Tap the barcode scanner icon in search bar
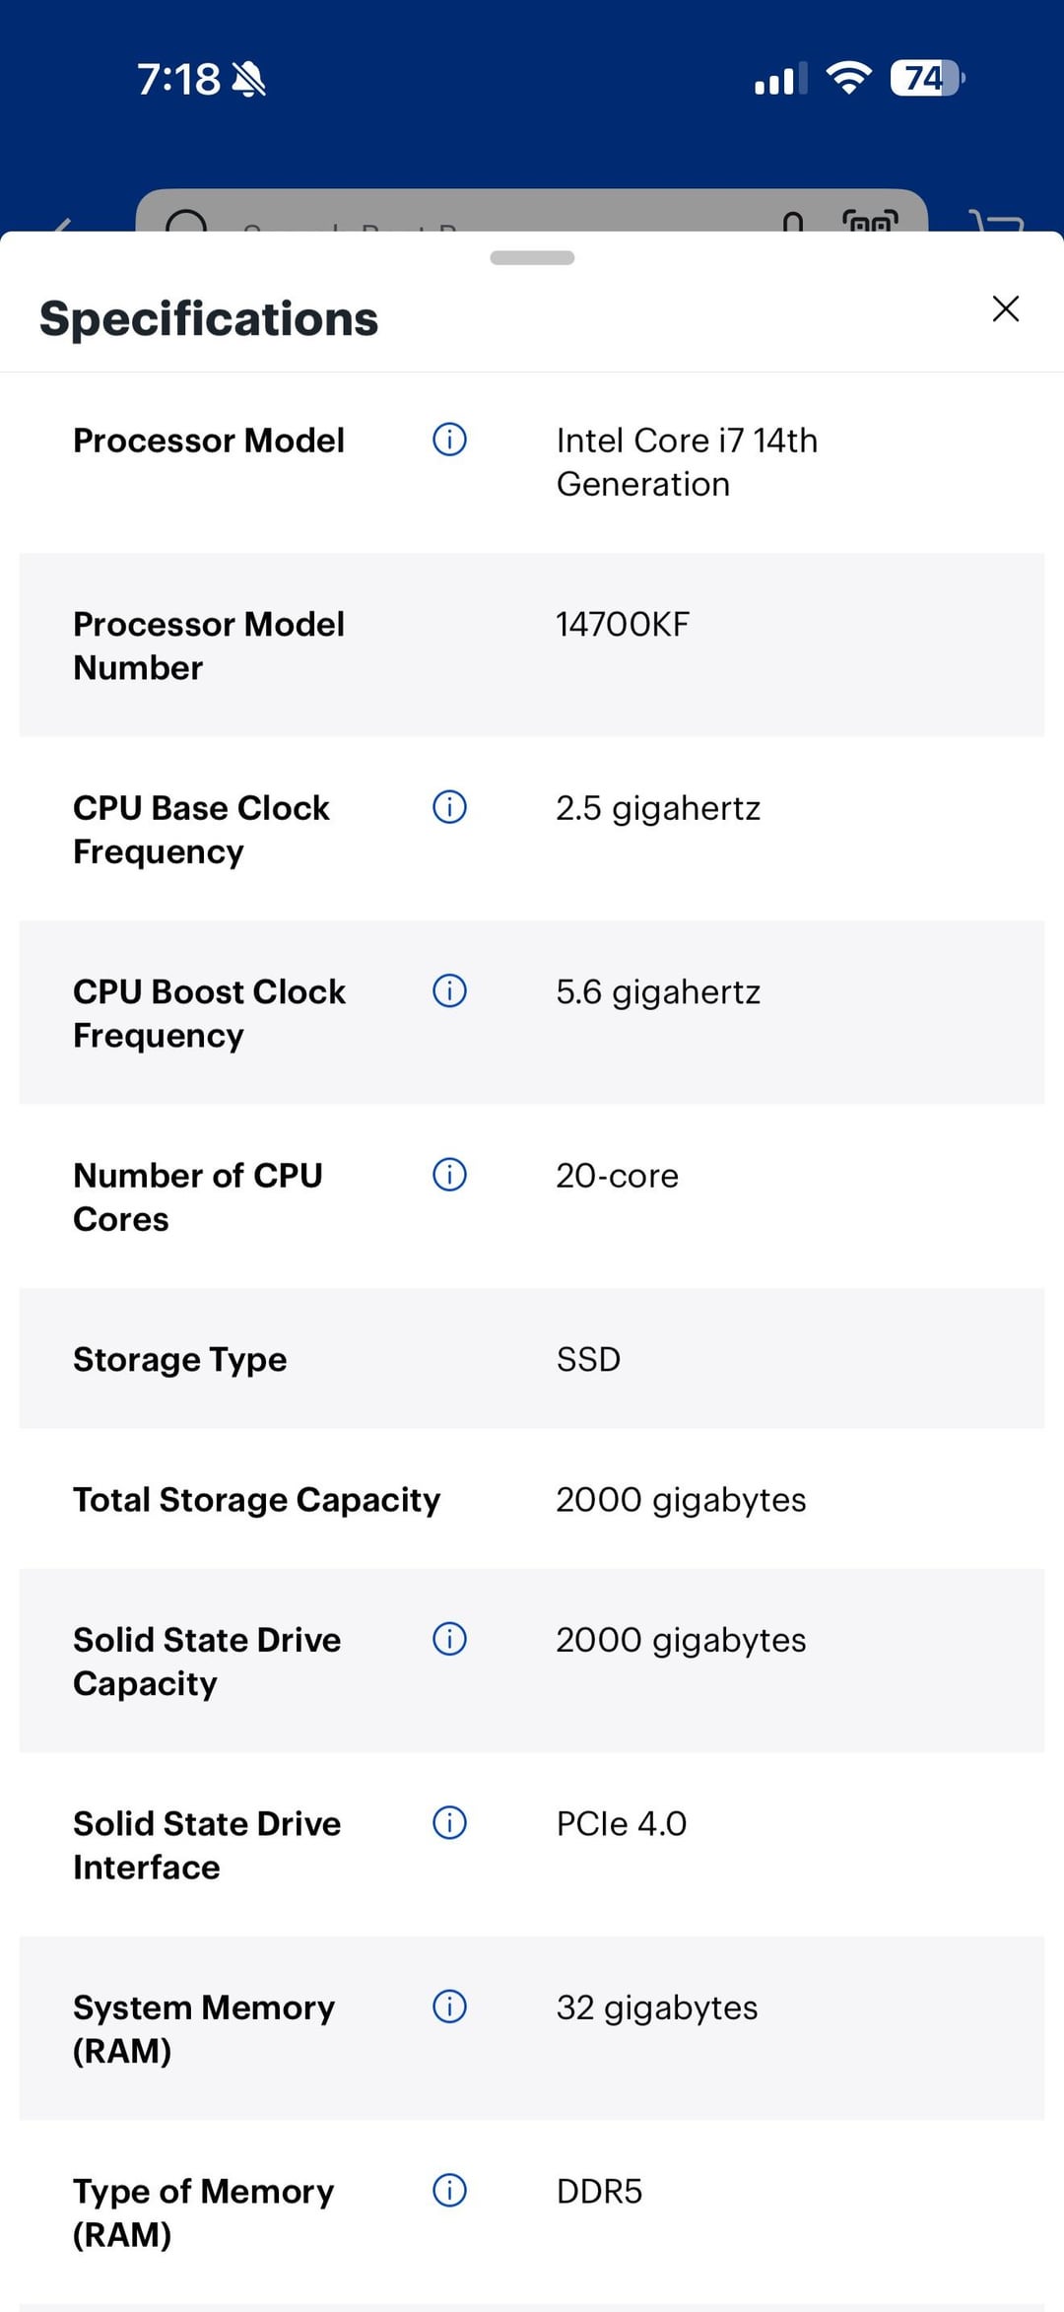Viewport: 1064px width, 2312px height. [x=870, y=221]
